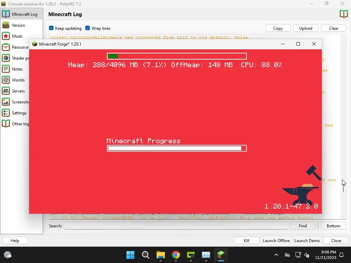Image resolution: width=351 pixels, height=263 pixels.
Task: Click the Settings list icon
Action: [6, 113]
